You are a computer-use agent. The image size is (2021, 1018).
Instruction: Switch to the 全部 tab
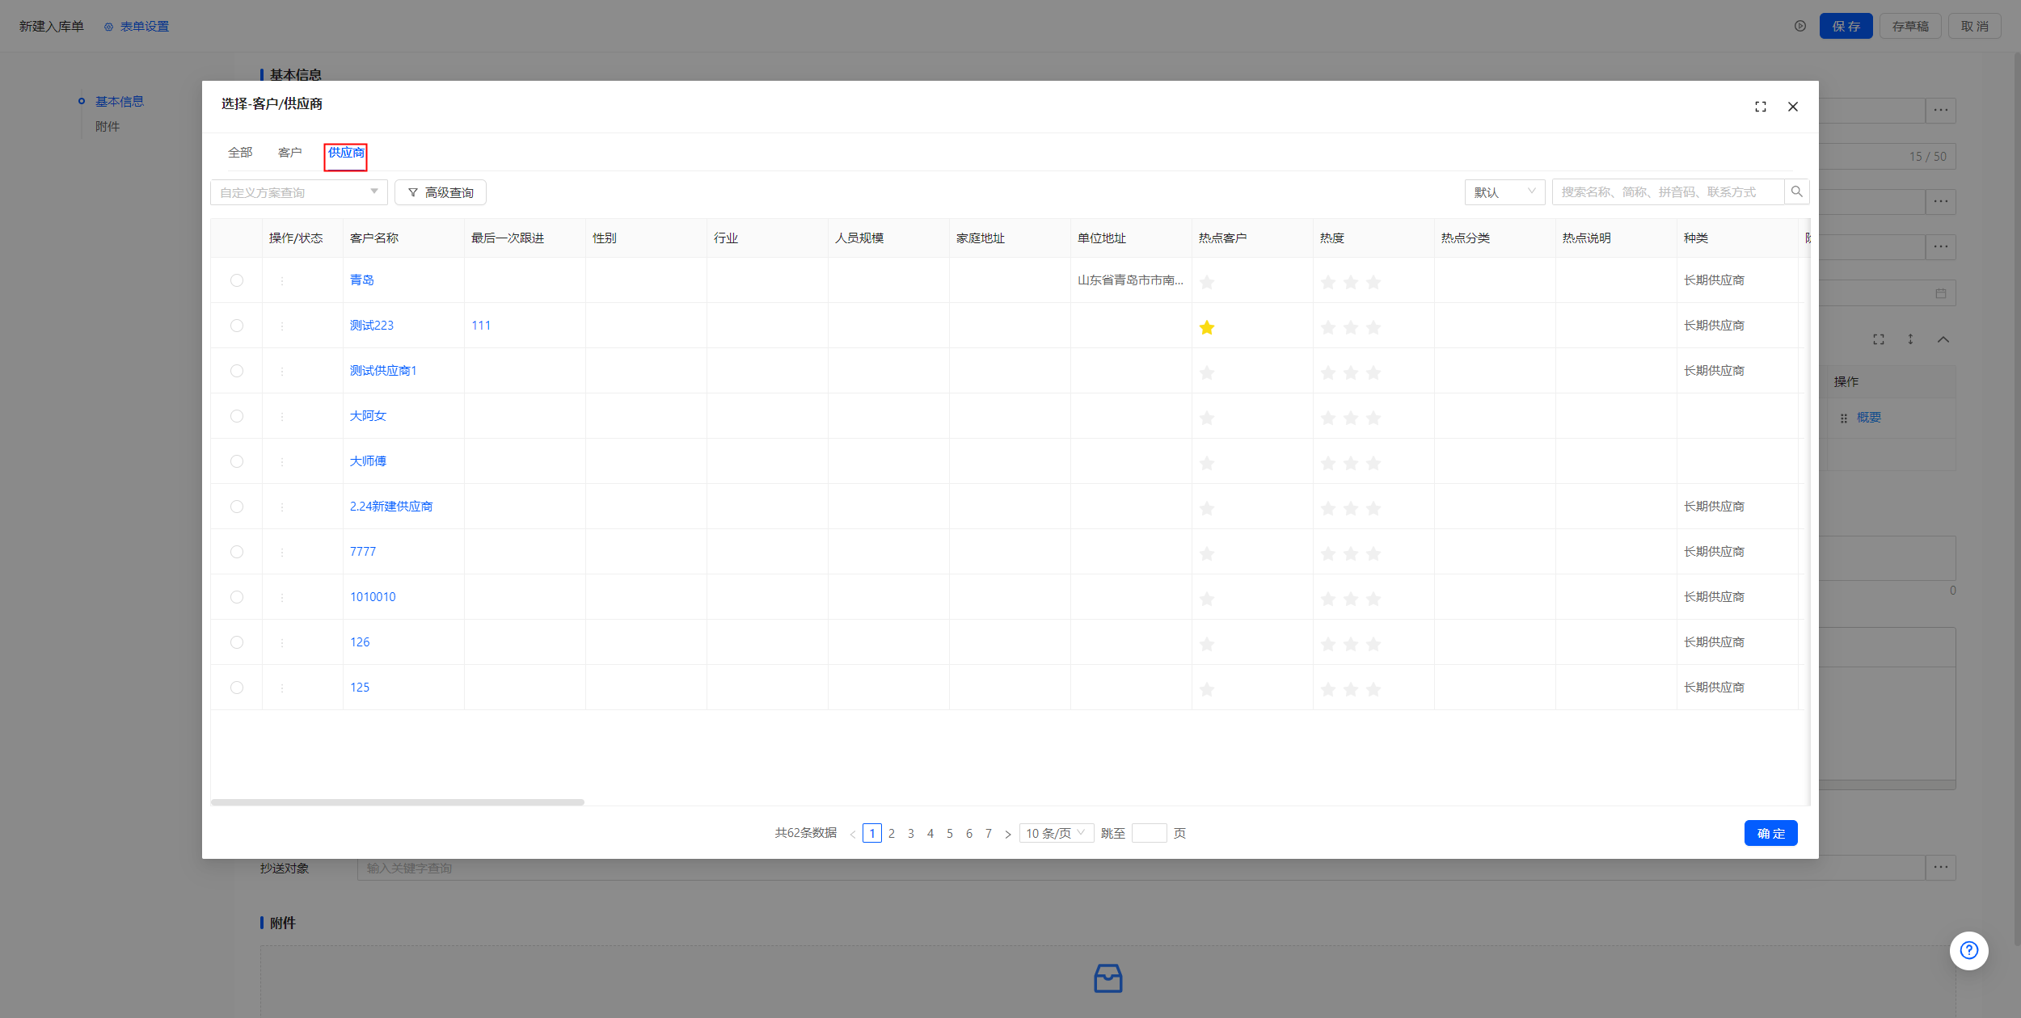click(240, 153)
